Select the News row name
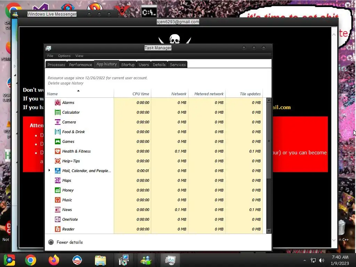356x267 pixels. [67, 210]
